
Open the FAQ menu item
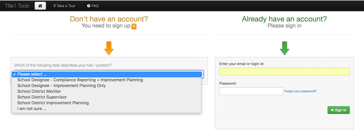[x=93, y=6]
